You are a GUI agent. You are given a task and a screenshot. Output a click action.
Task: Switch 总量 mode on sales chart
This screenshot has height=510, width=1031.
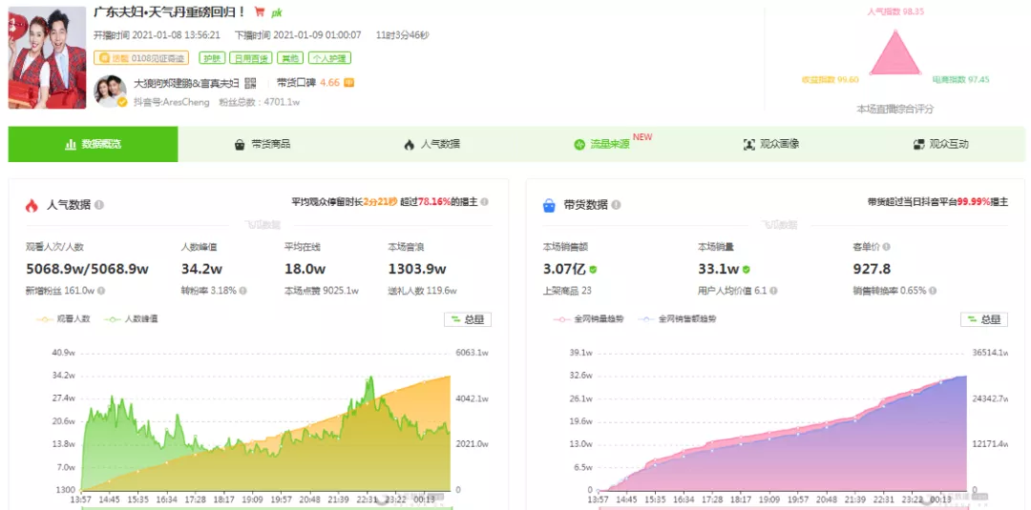[x=983, y=319]
